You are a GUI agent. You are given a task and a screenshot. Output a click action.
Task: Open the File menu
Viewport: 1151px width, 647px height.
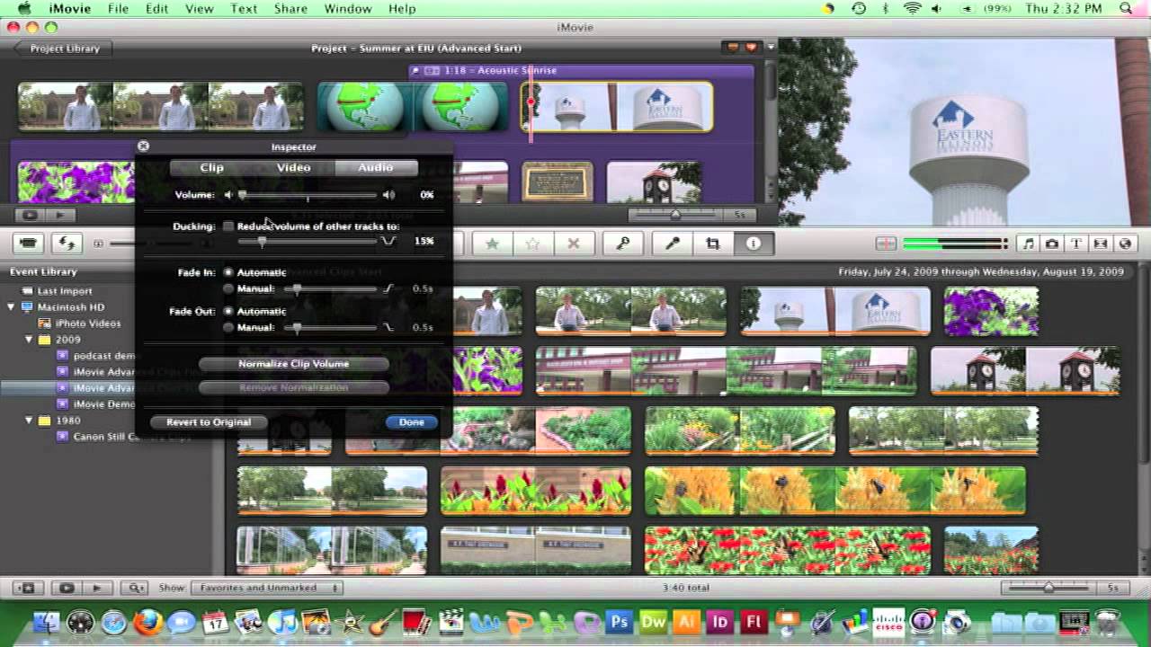pyautogui.click(x=118, y=8)
